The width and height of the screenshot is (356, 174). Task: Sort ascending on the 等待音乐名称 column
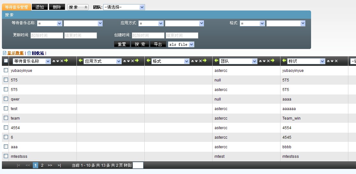click(54, 61)
